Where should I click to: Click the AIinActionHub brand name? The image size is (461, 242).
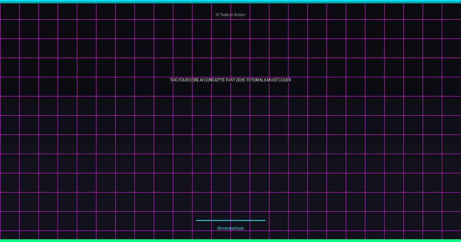(230, 228)
